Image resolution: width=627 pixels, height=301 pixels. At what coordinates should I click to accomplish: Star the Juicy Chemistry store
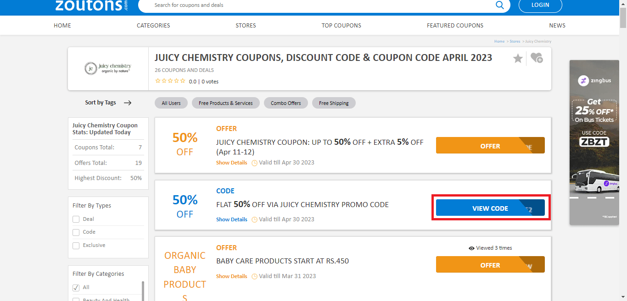point(518,59)
